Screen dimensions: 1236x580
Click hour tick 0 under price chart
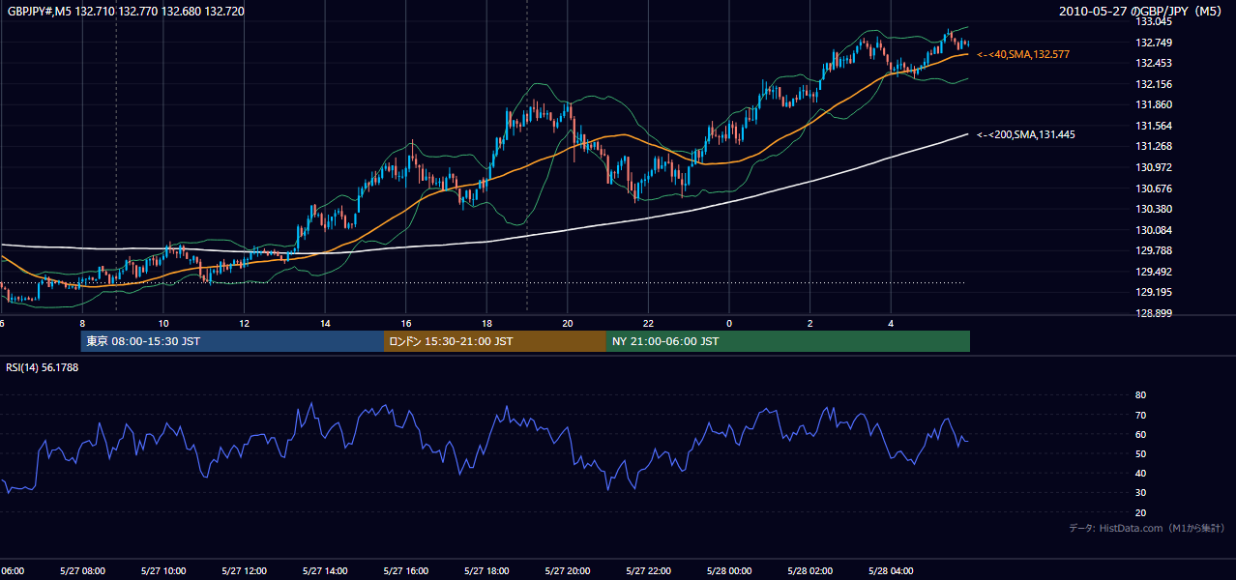729,323
